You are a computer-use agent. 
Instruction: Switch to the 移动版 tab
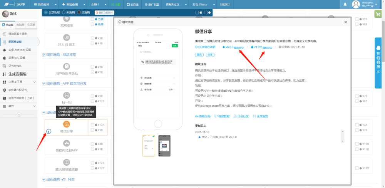click(8, 25)
